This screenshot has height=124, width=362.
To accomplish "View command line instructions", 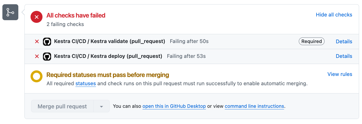I will (x=254, y=106).
